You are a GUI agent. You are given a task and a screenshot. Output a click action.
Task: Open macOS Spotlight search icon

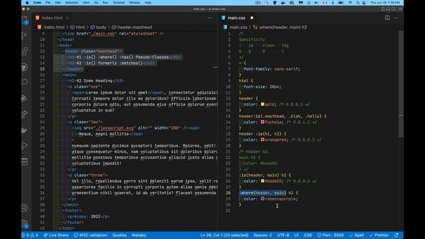click(358, 3)
